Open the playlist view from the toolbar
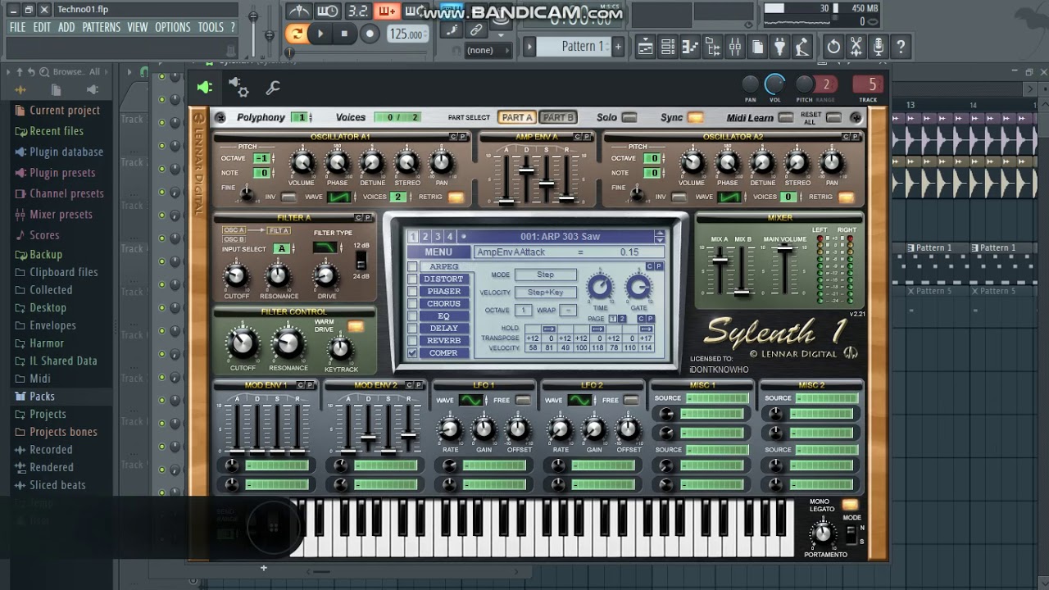The image size is (1049, 590). [646, 47]
